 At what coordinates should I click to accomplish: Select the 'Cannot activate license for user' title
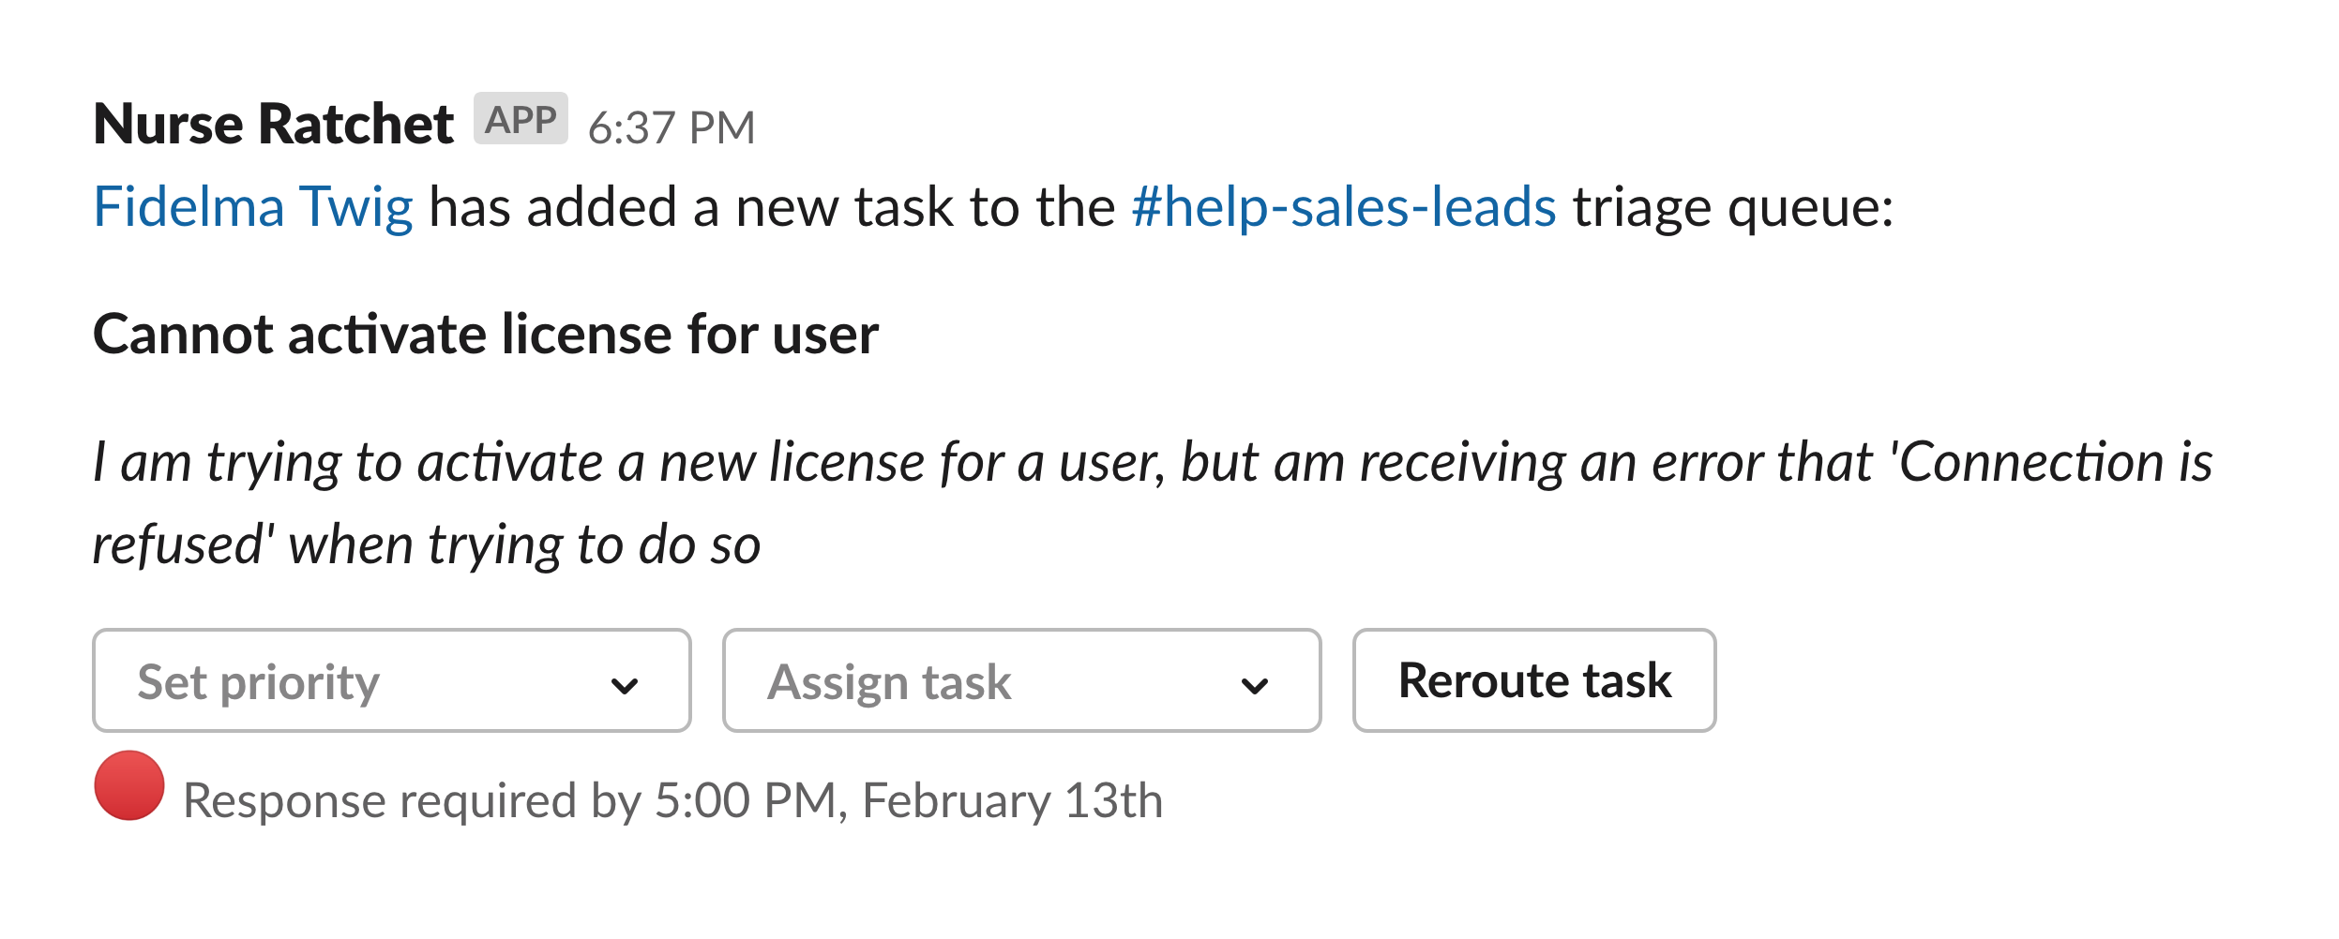486,335
